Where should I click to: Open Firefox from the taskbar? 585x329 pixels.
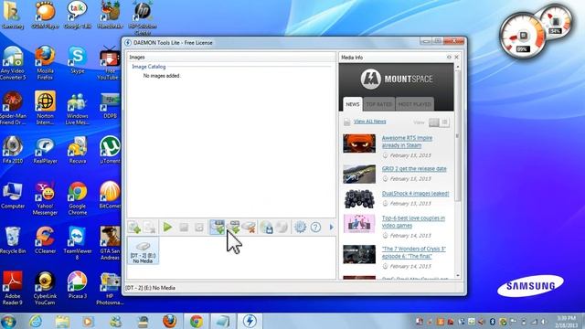(x=169, y=321)
